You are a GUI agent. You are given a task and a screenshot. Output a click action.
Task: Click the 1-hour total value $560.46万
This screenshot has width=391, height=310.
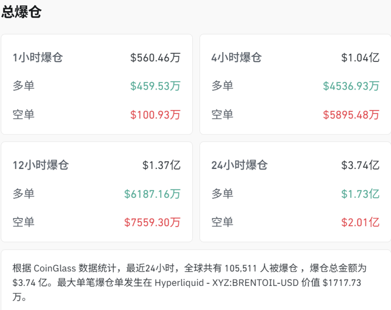tap(155, 58)
